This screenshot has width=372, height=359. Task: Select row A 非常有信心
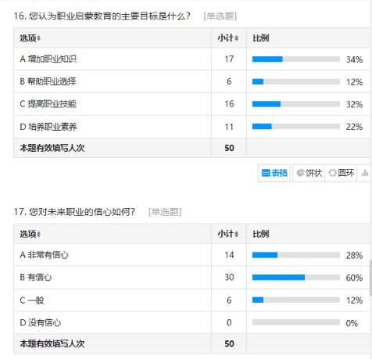coord(191,255)
